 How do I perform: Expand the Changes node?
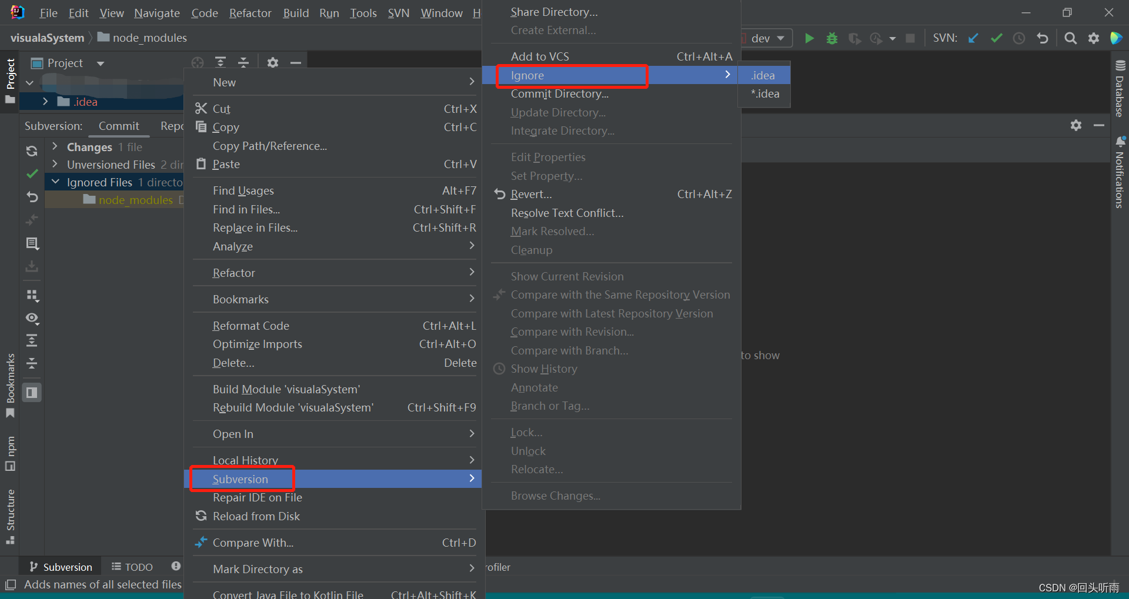point(55,146)
